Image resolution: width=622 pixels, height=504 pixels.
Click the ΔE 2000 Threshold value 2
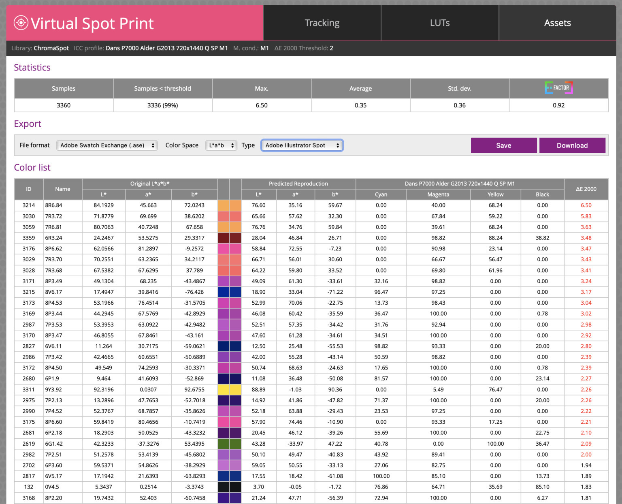click(331, 48)
